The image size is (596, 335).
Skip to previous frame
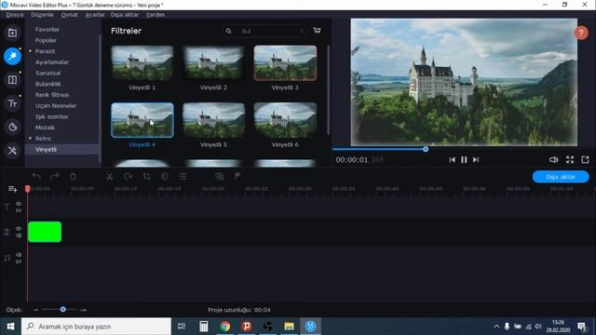[452, 160]
